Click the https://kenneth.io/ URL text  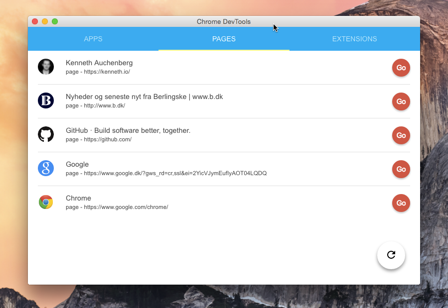[107, 72]
